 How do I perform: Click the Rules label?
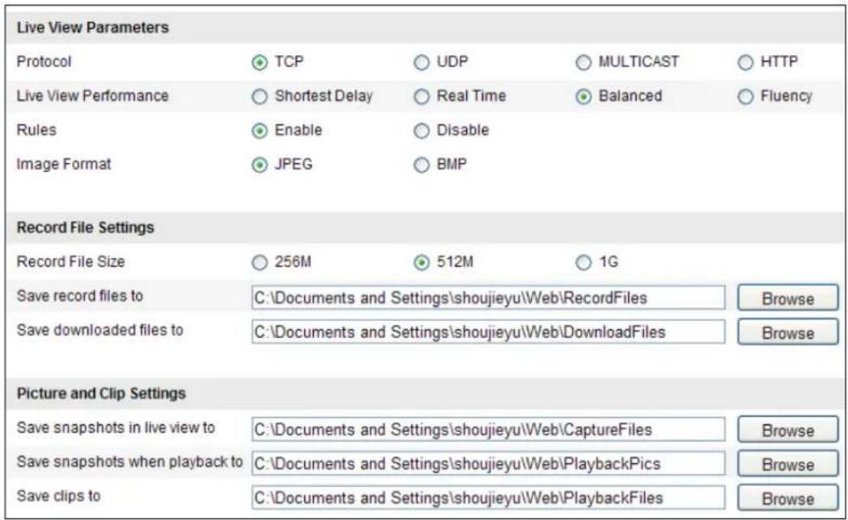36,129
